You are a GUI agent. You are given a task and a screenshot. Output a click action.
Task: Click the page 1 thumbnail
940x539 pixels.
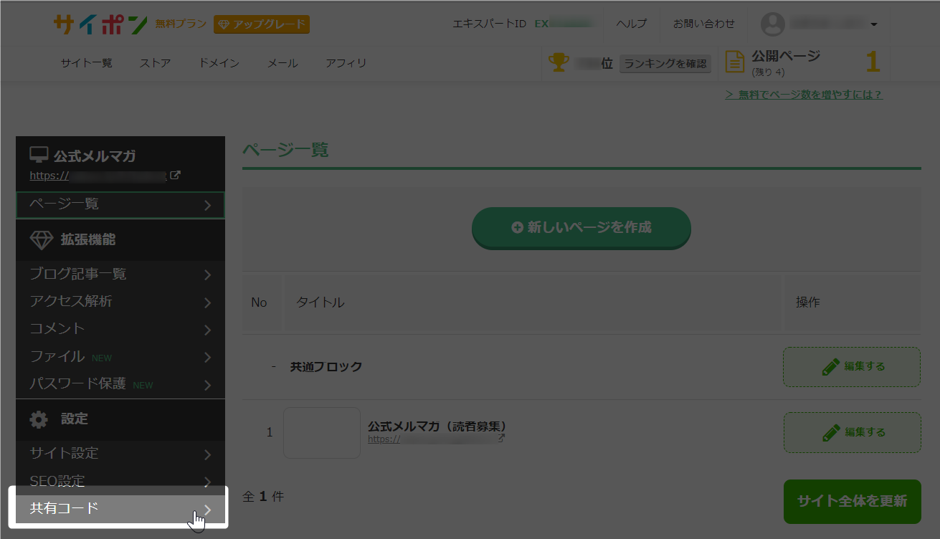[x=322, y=433]
